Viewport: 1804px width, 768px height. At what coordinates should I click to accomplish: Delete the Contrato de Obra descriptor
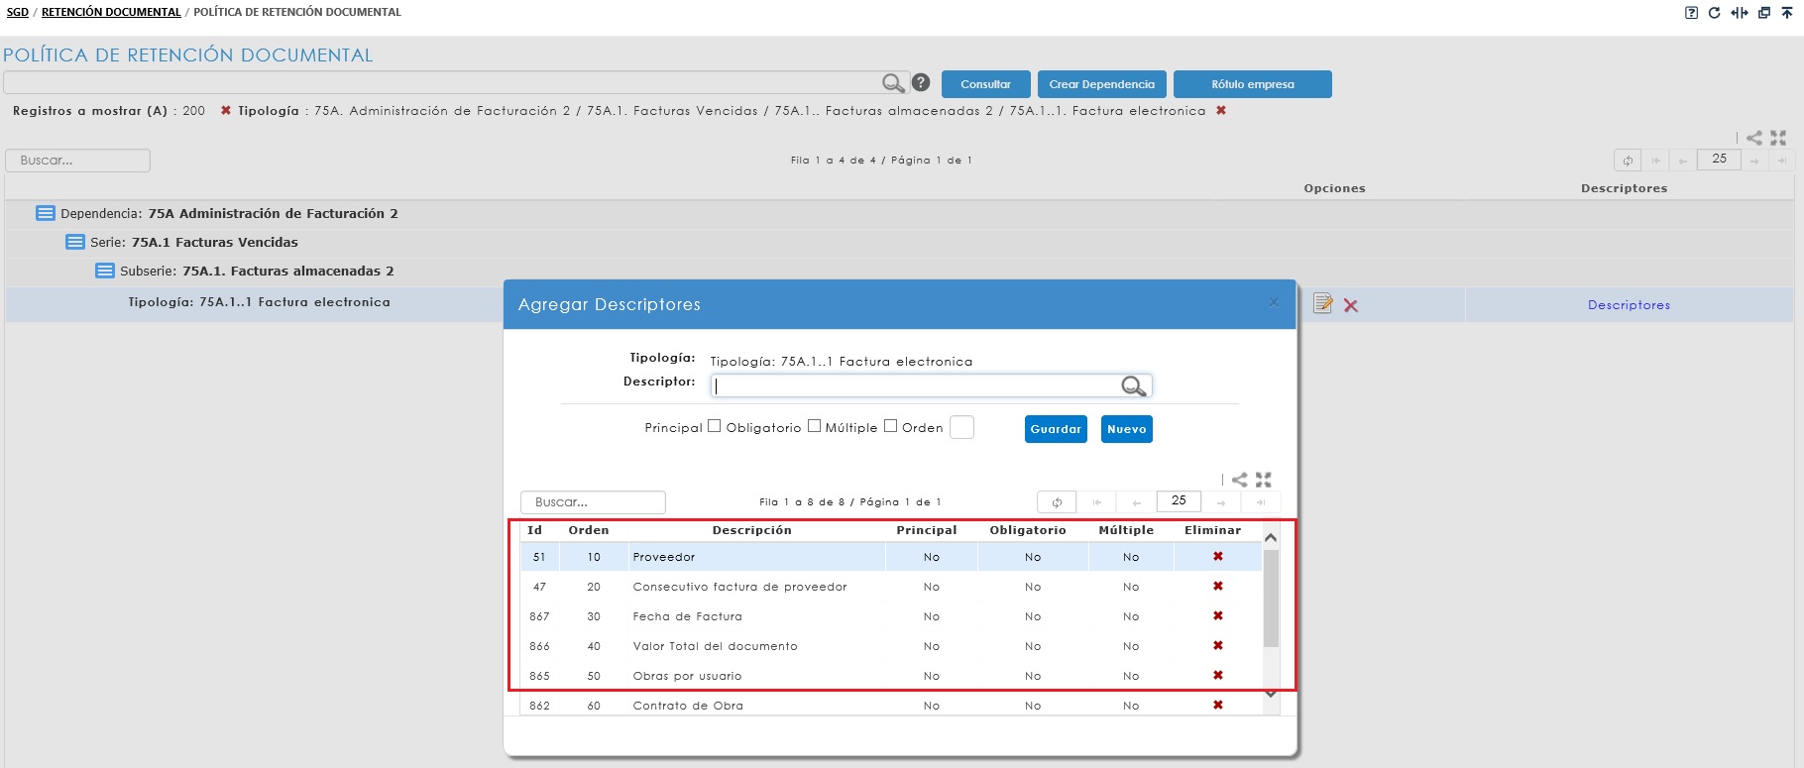point(1218,706)
